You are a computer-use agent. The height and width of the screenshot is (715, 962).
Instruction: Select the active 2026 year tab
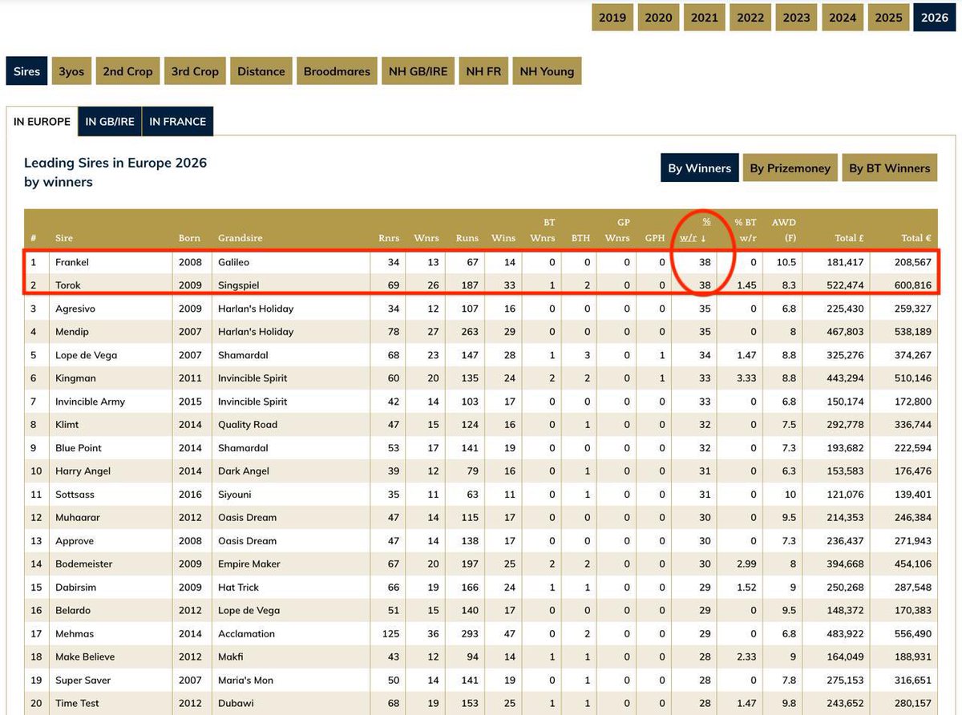point(935,18)
